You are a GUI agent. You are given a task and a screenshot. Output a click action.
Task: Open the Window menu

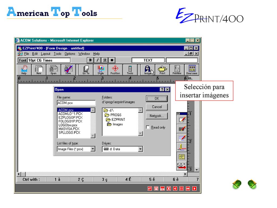84,54
